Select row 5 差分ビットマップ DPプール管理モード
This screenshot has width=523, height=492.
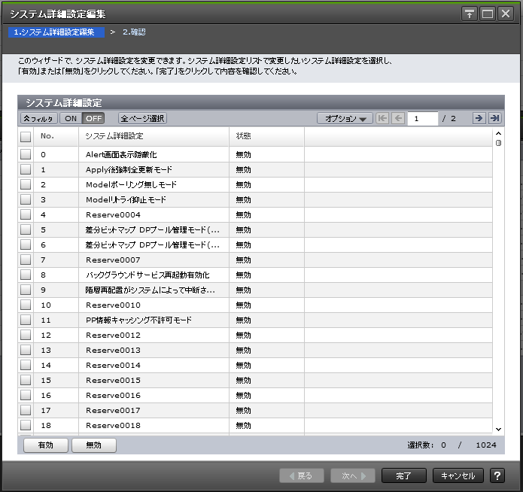coord(255,229)
